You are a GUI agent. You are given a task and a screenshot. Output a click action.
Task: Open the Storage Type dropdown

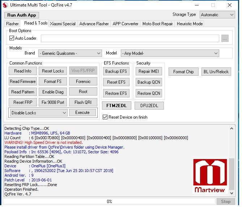tap(217, 15)
